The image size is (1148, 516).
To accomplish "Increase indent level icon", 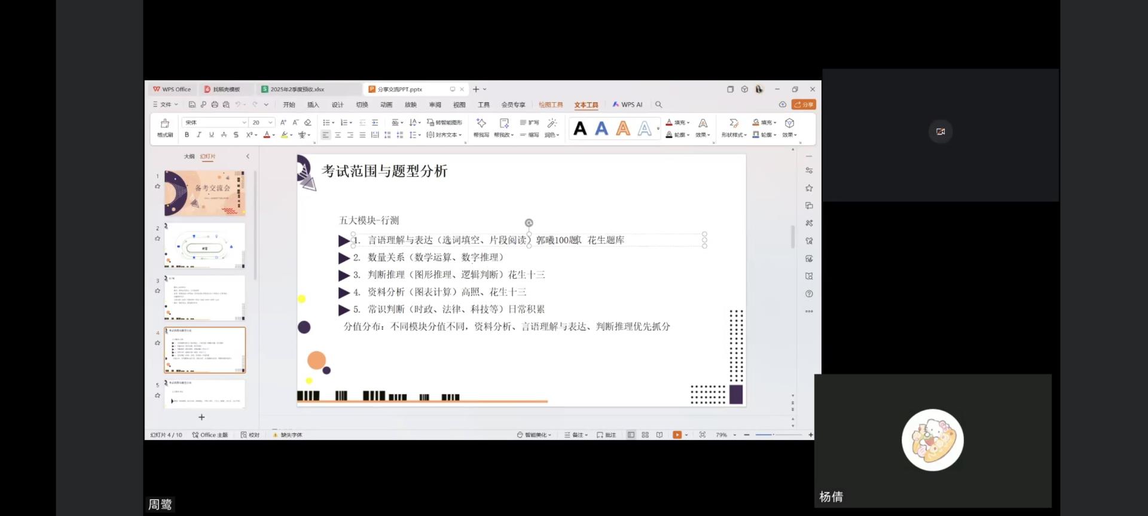I will tap(375, 122).
